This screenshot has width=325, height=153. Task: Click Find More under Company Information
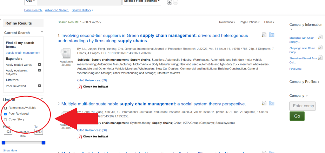click(x=295, y=69)
